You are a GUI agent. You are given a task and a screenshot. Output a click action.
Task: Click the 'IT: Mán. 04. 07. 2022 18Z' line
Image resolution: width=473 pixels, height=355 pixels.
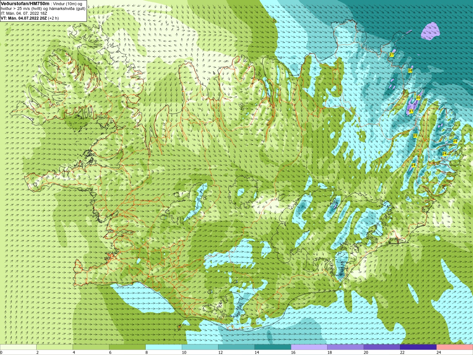(24, 13)
